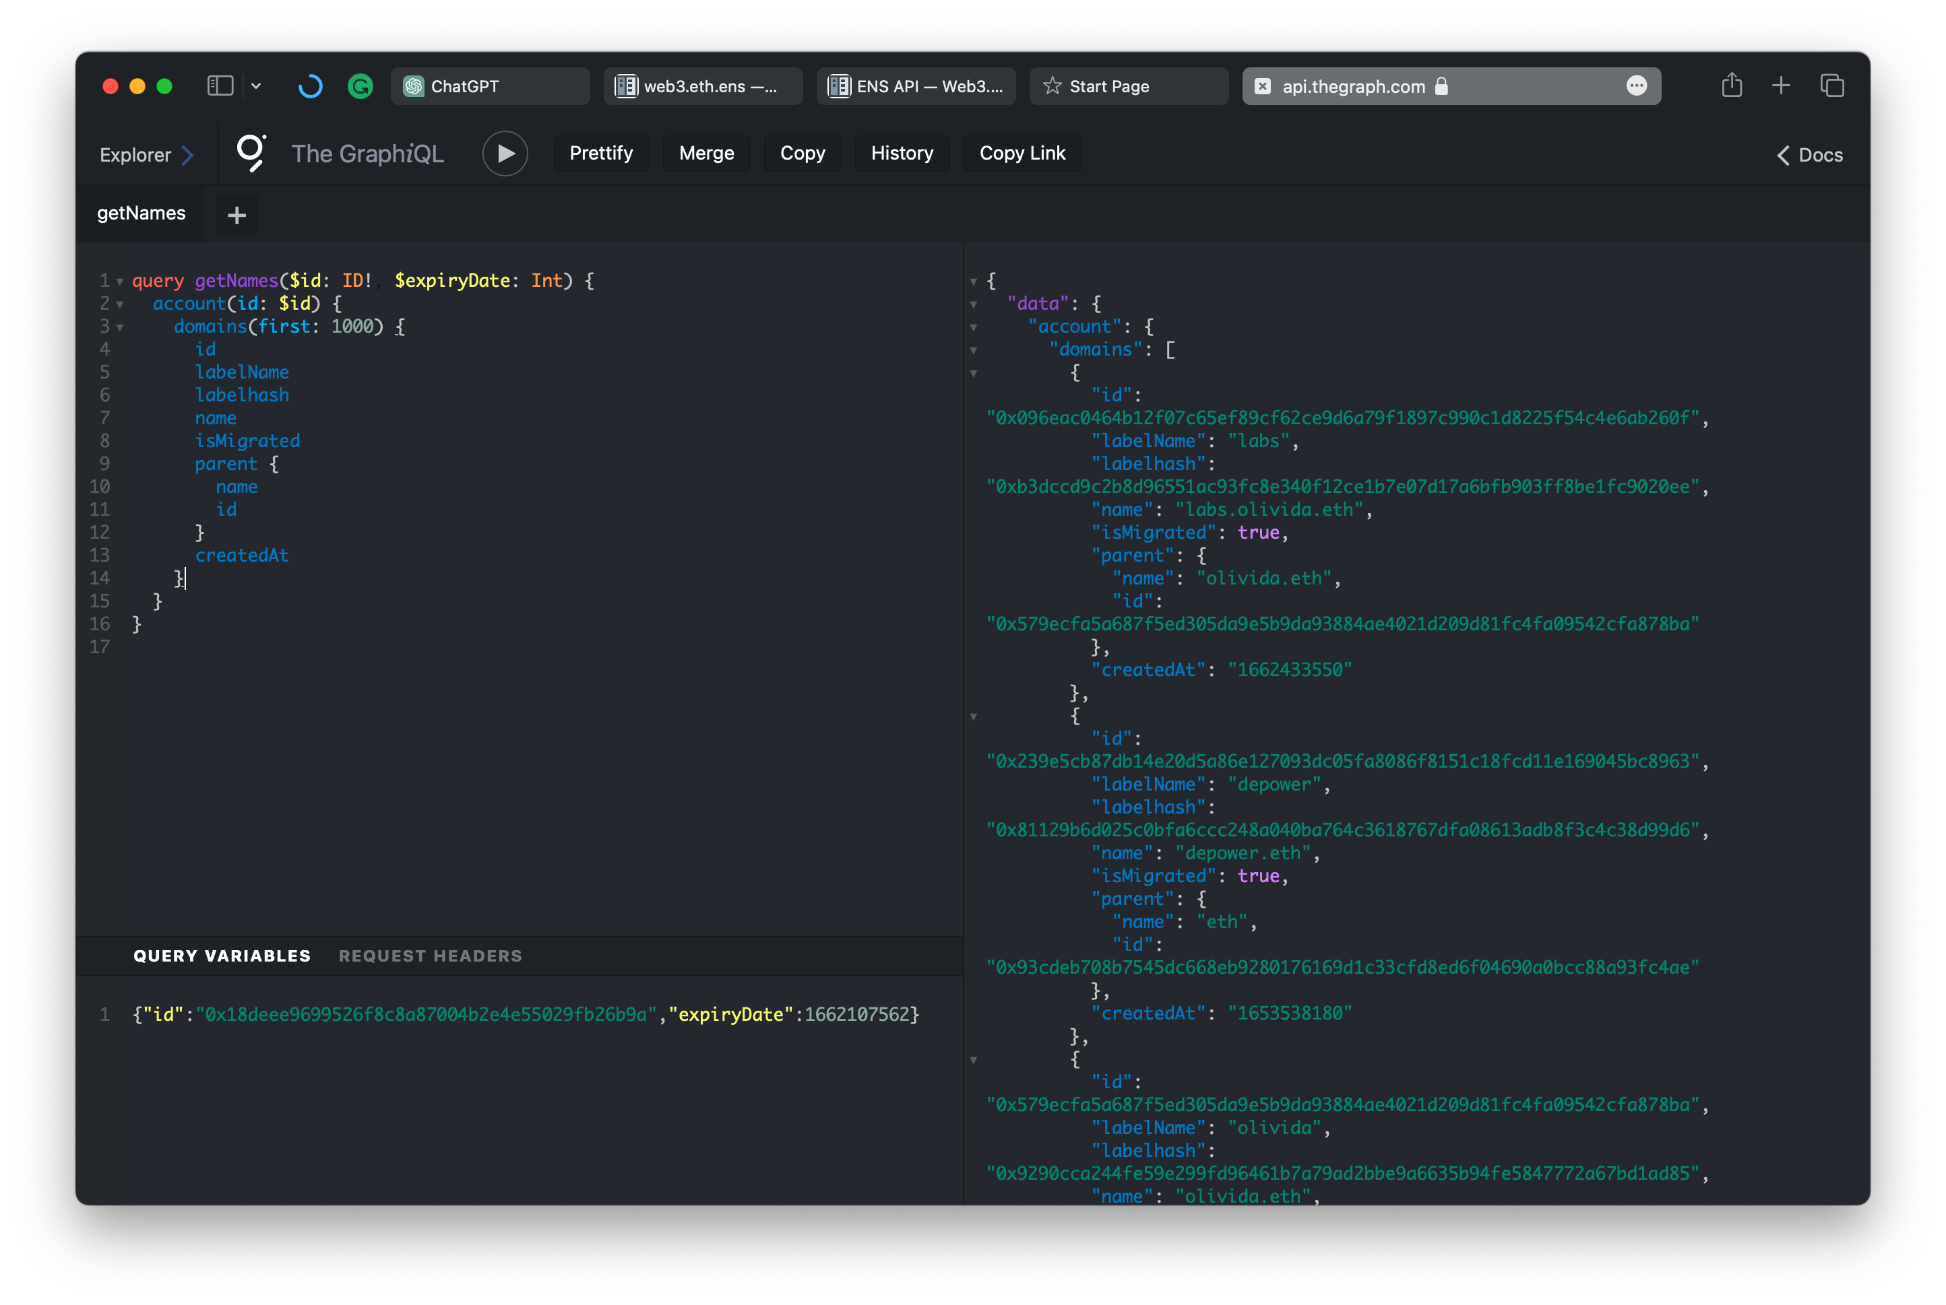Click the createdAt field in query
This screenshot has width=1946, height=1305.
pyautogui.click(x=241, y=555)
